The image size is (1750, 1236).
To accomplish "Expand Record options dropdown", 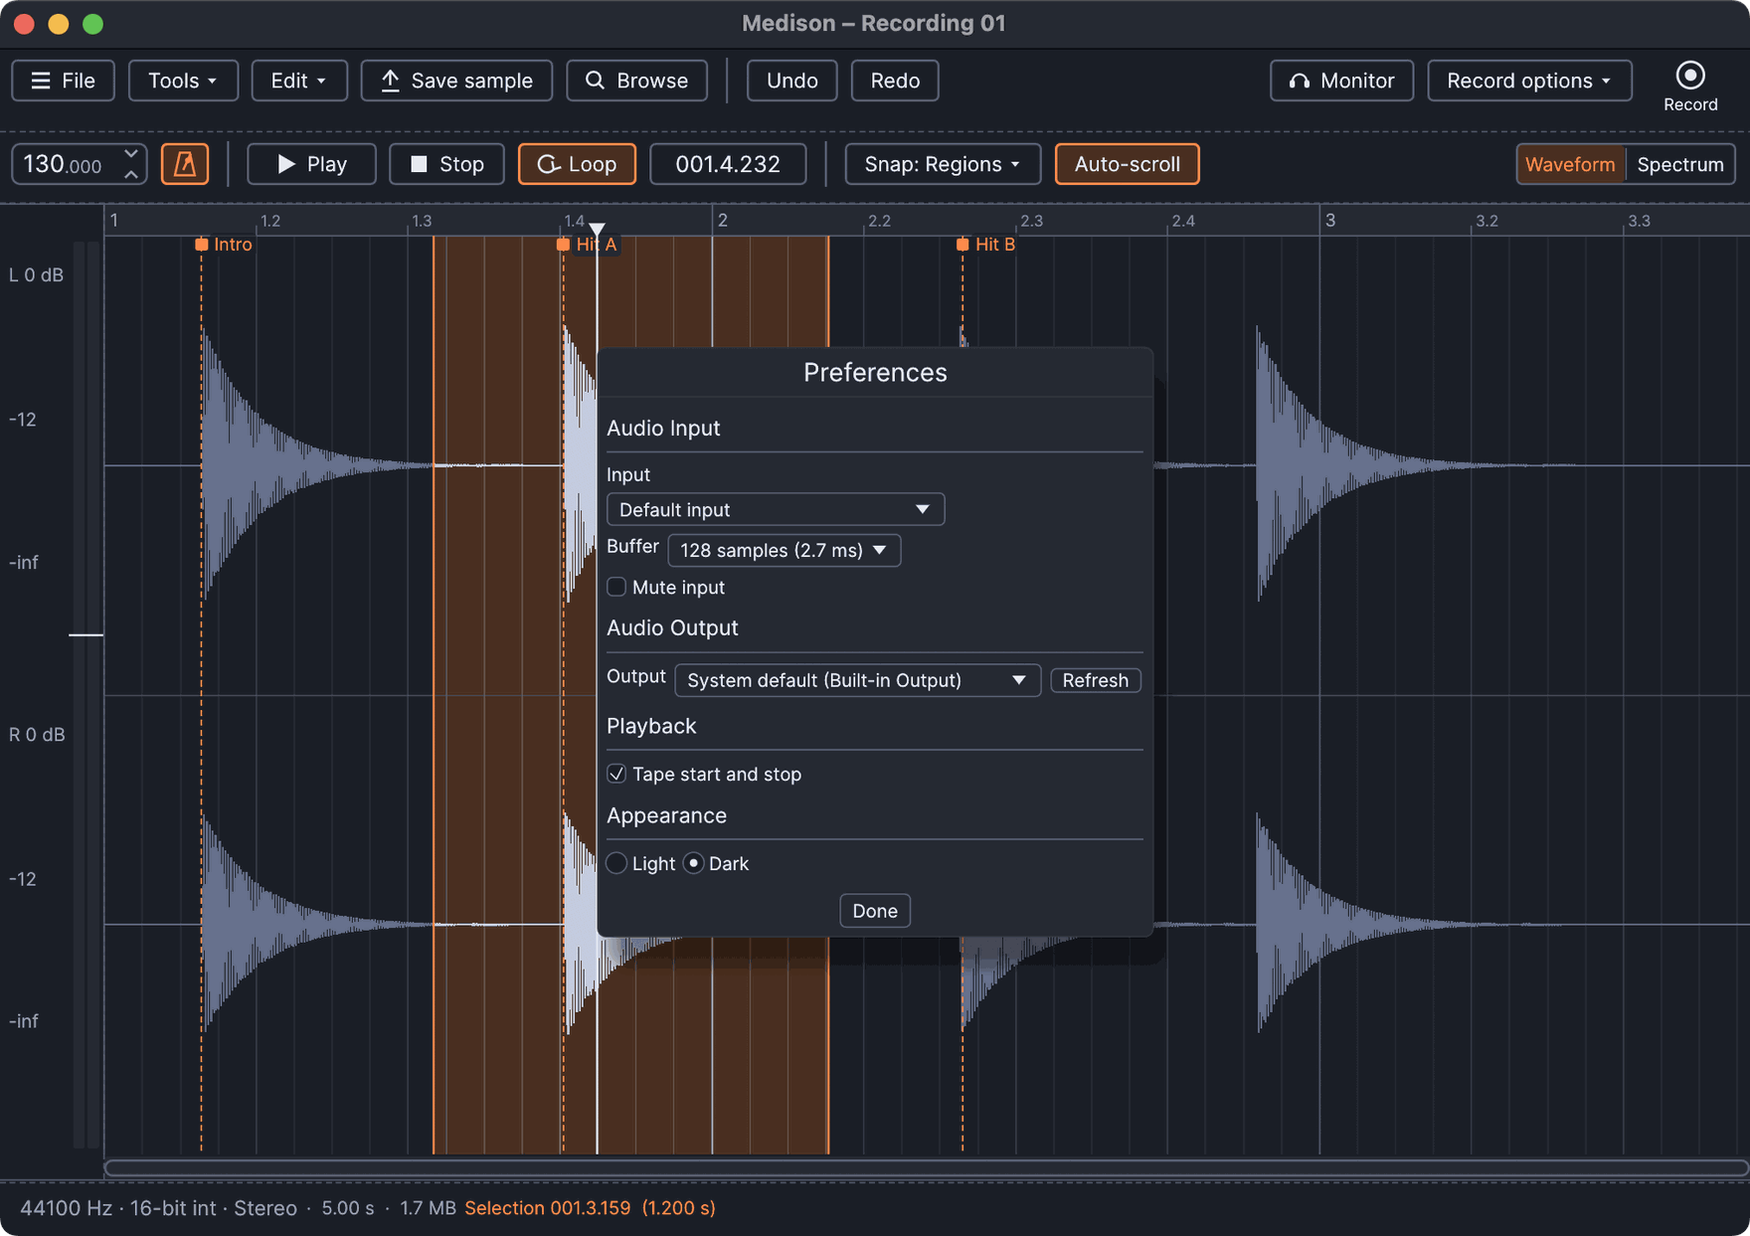I will 1529,81.
